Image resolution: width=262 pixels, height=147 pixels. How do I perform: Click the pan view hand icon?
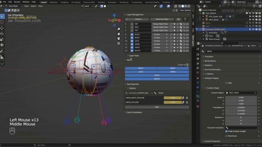tap(119, 34)
